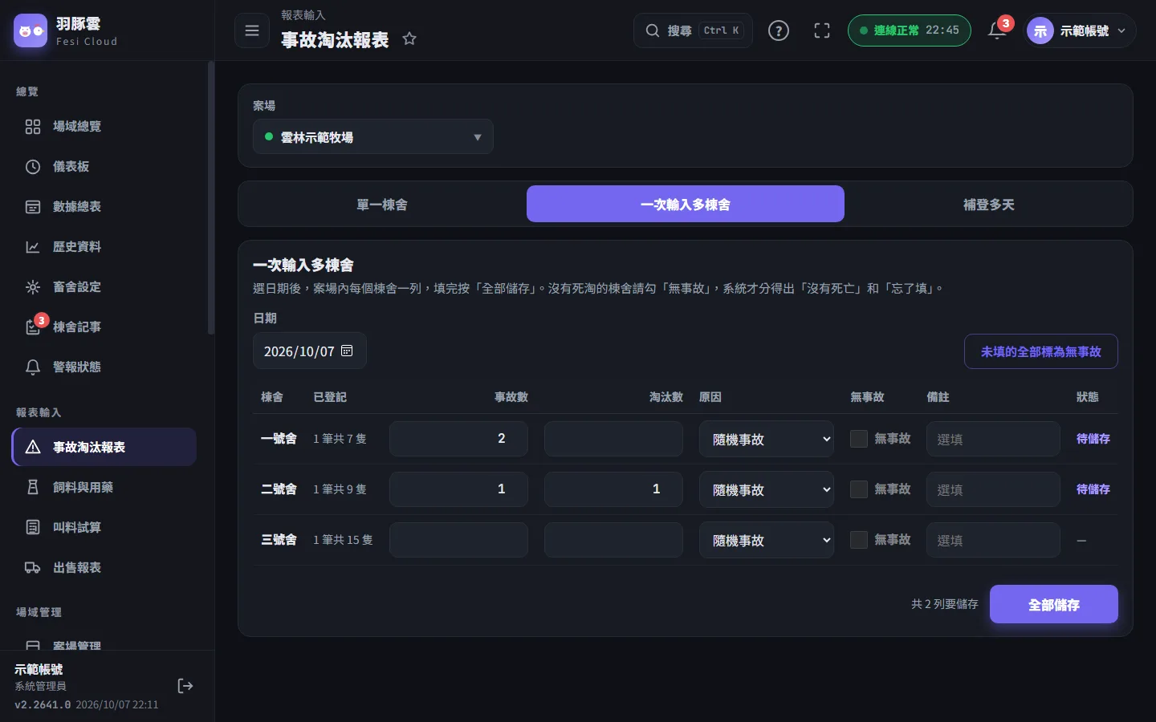Open the 原因 dropdown for 二號舍
Viewport: 1156px width, 722px height.
(767, 489)
